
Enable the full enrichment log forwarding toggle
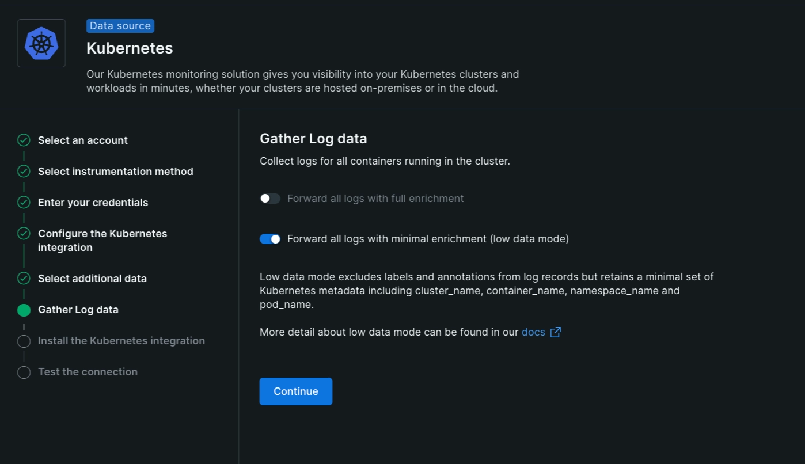[x=269, y=199]
